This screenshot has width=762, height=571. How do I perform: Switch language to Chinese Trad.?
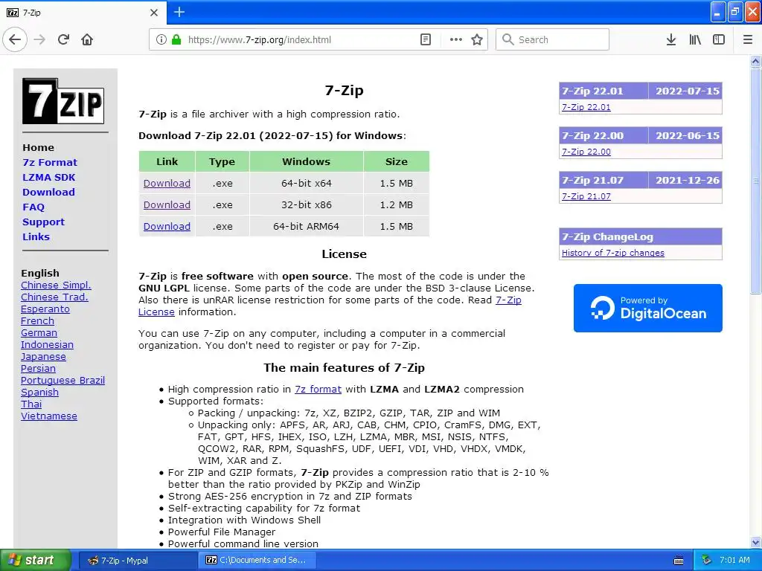54,297
